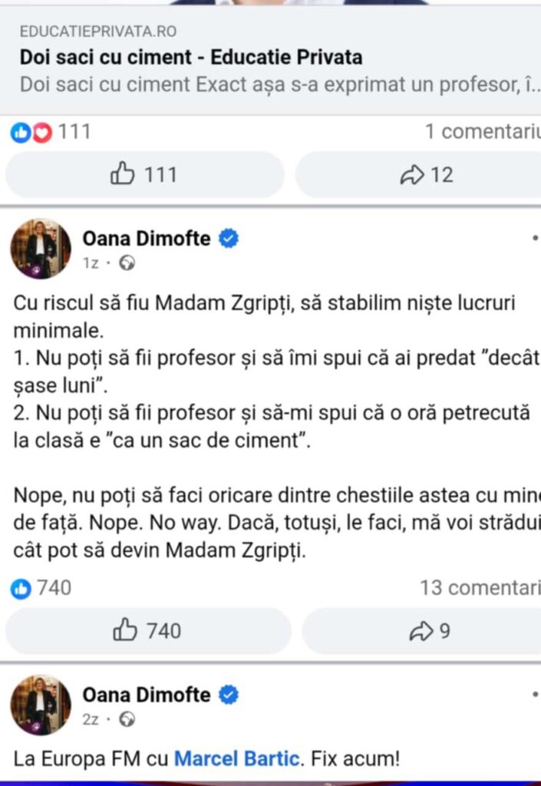This screenshot has width=541, height=786.
Task: Open Marcel Bartic's profile mention
Action: (236, 759)
